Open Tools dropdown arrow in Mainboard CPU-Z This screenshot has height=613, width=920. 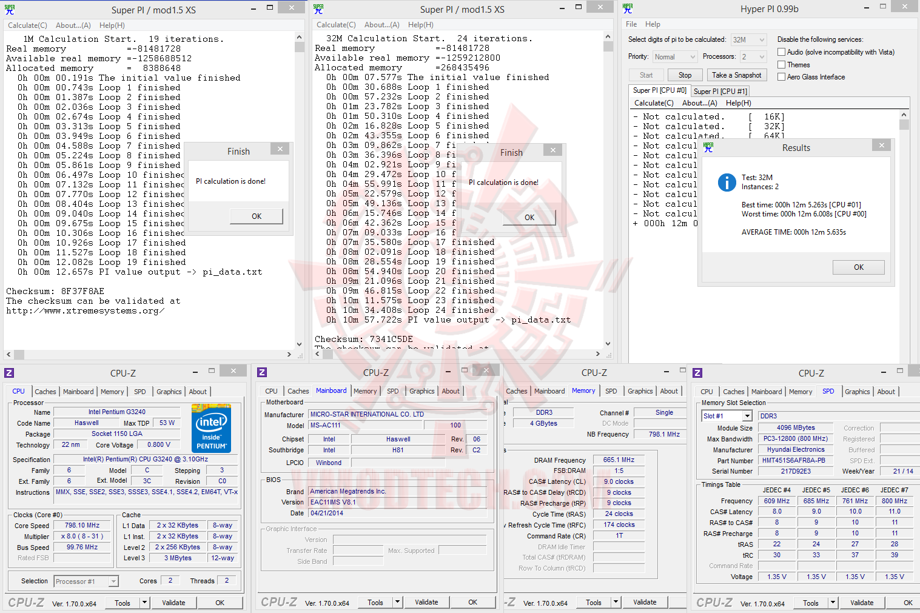point(397,602)
